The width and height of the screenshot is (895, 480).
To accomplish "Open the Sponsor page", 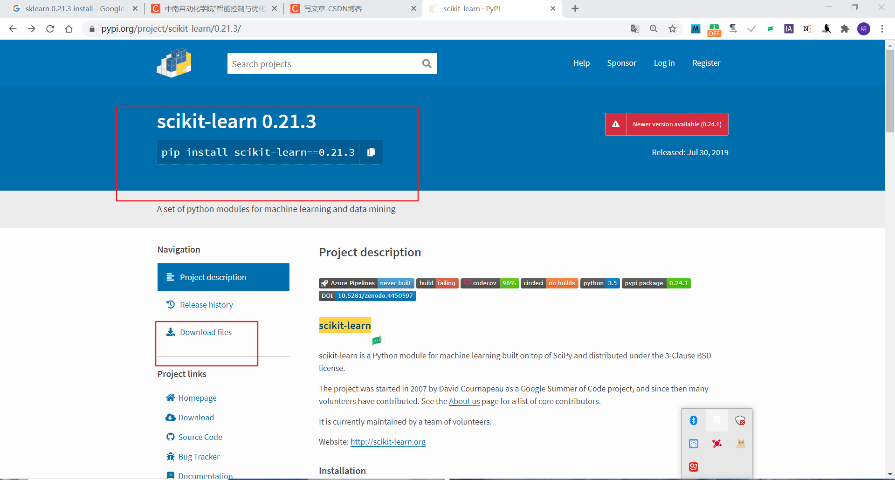I will [x=621, y=63].
